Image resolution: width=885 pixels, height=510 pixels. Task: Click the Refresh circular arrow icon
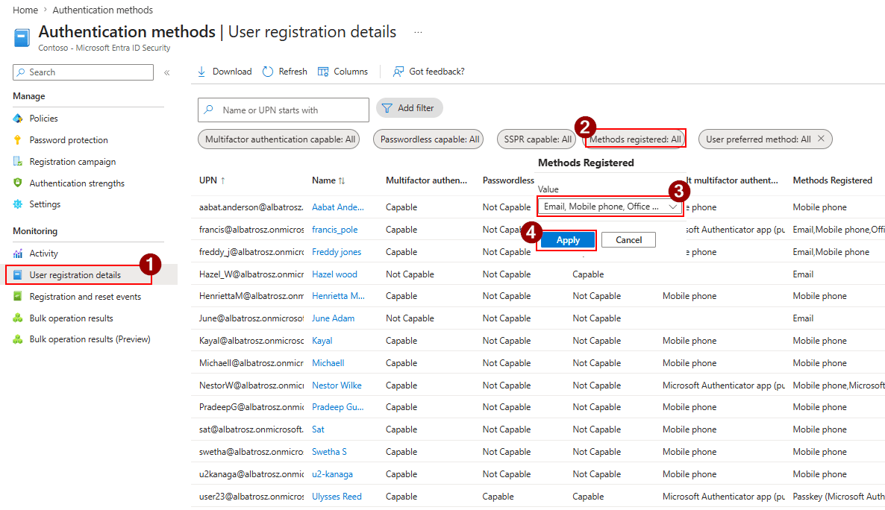[x=268, y=72]
